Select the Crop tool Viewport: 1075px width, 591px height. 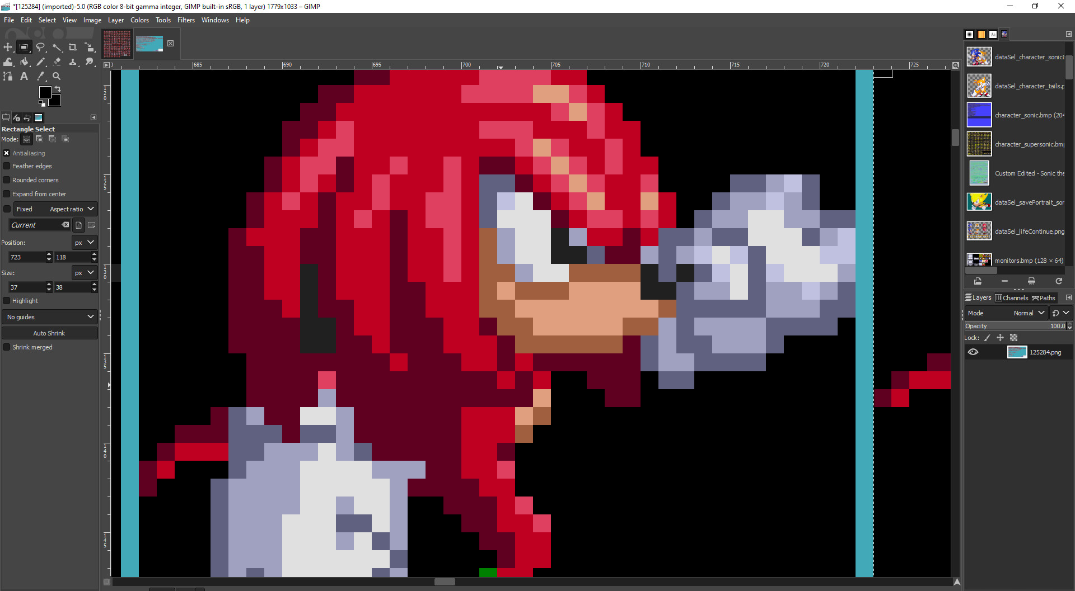(x=72, y=48)
